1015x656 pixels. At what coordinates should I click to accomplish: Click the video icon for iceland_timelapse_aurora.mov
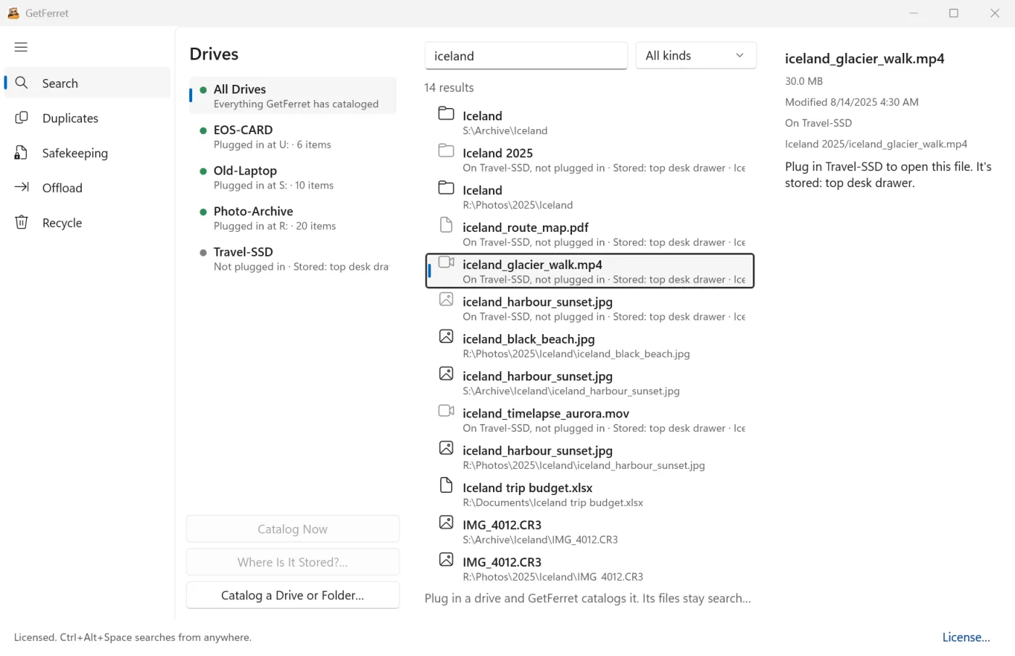click(447, 411)
